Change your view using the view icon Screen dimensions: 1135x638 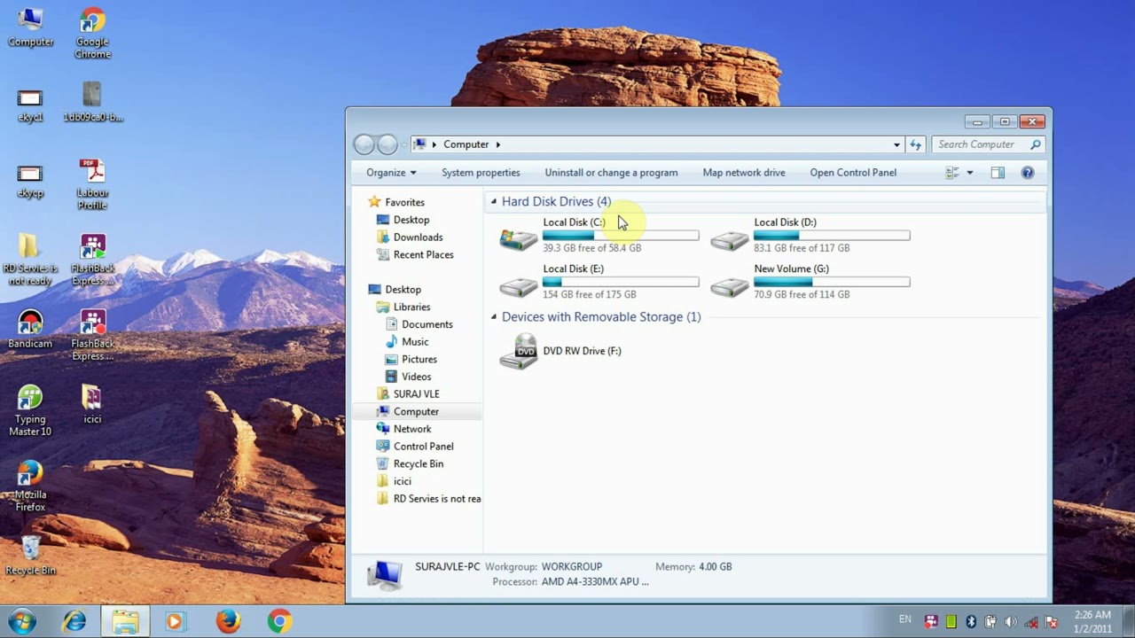[x=952, y=173]
